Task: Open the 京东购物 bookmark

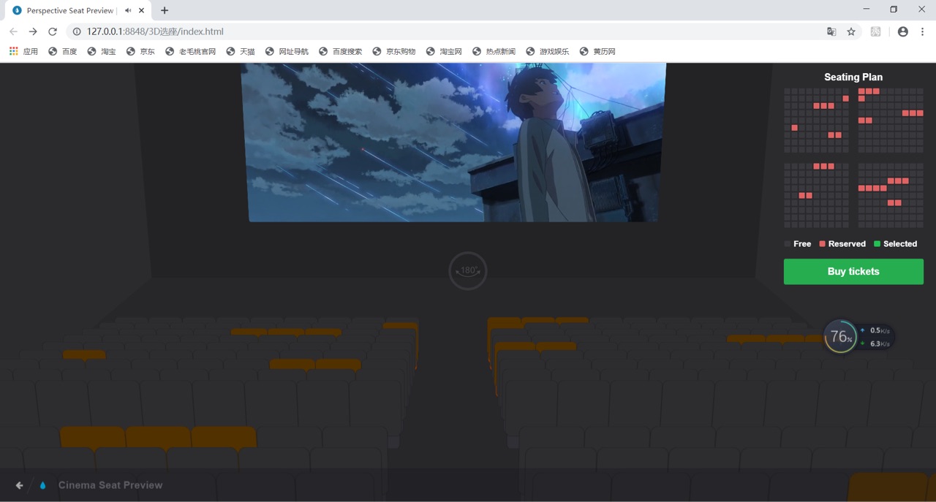Action: coord(393,51)
